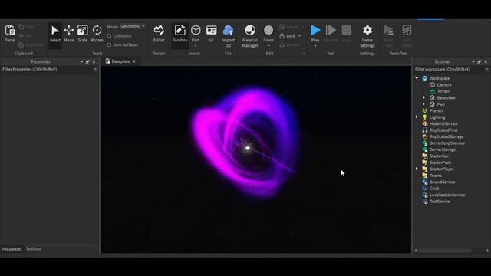Select Terrain in the Explorer
Viewport: 491px width, 276px height.
(443, 91)
